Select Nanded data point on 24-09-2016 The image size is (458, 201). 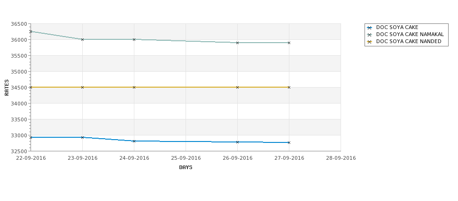pyautogui.click(x=134, y=88)
